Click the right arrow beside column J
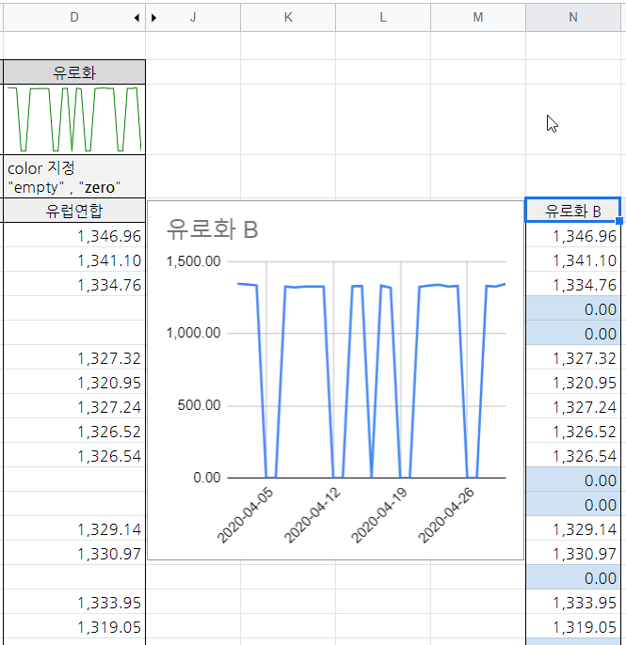626x645 pixels. click(x=154, y=17)
